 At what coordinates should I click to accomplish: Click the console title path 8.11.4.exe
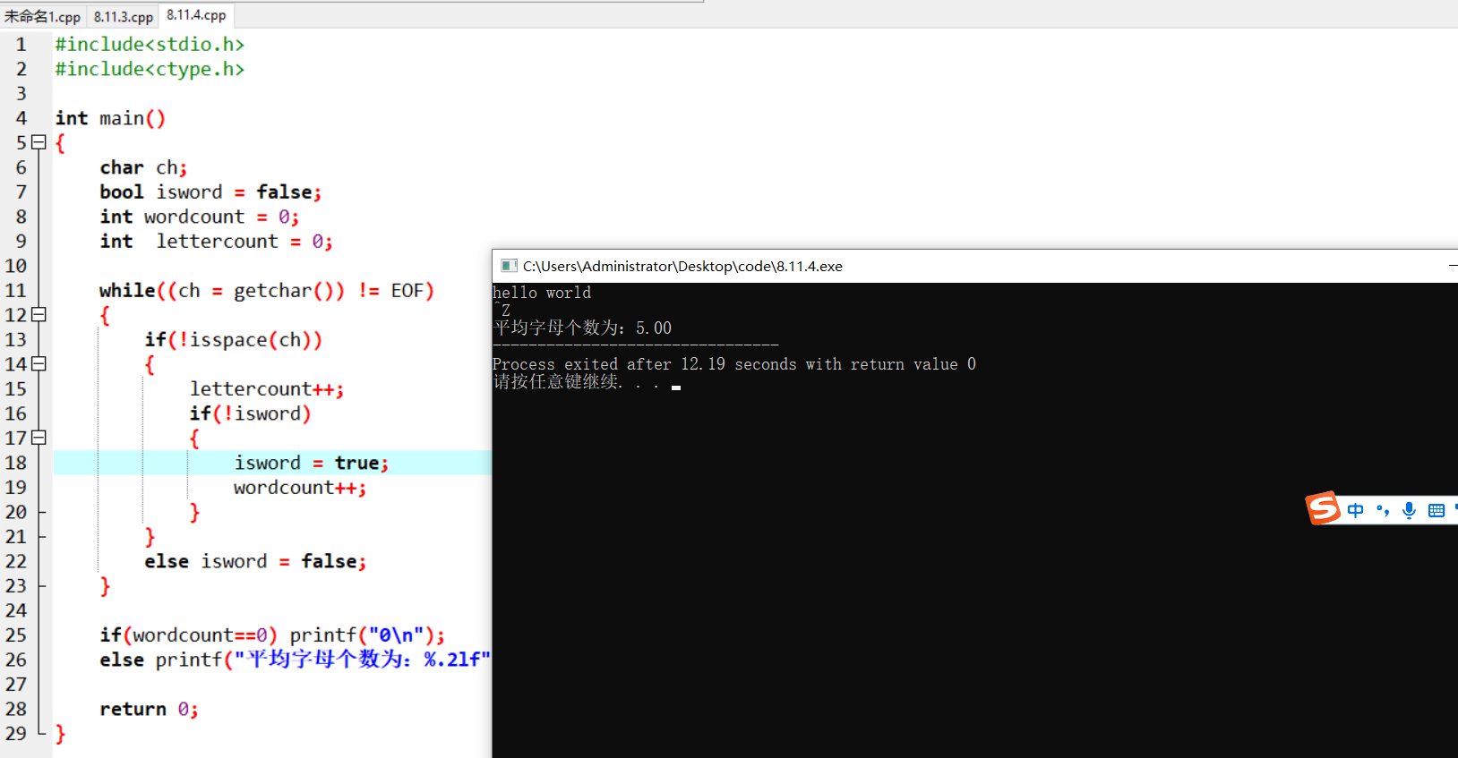682,266
